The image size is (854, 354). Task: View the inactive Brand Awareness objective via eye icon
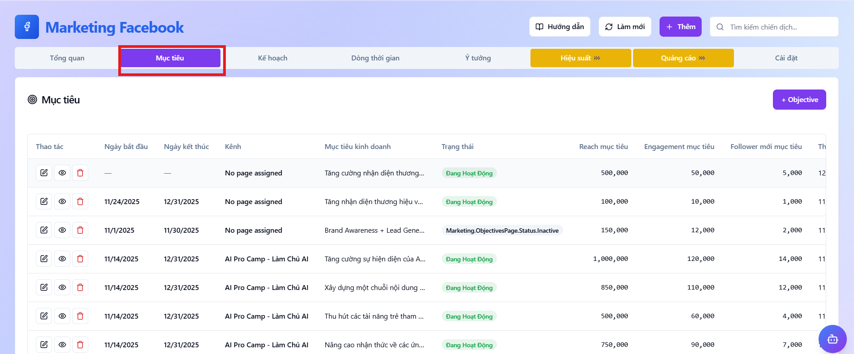coord(62,230)
